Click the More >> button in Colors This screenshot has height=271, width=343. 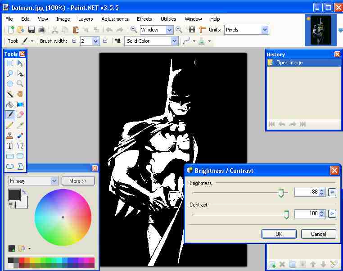tap(78, 181)
